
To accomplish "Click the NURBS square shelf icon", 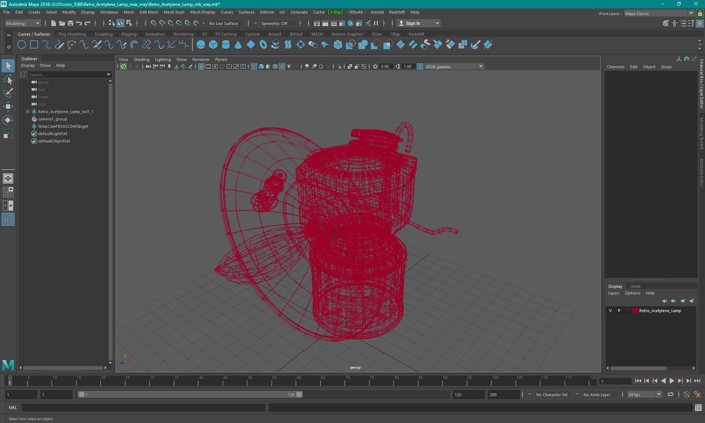I will [x=34, y=45].
